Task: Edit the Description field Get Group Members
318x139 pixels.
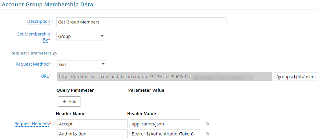Action: coord(141,22)
